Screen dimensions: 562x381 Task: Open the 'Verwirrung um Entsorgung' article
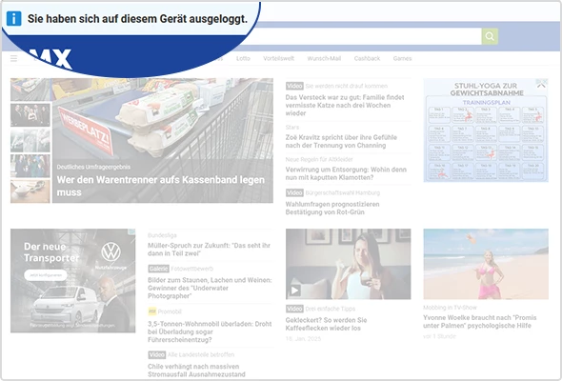point(346,173)
